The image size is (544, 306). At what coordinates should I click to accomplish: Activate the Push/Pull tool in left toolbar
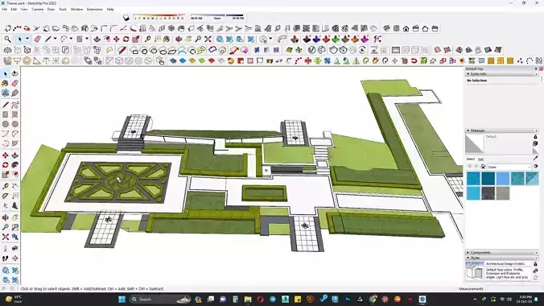[x=14, y=155]
